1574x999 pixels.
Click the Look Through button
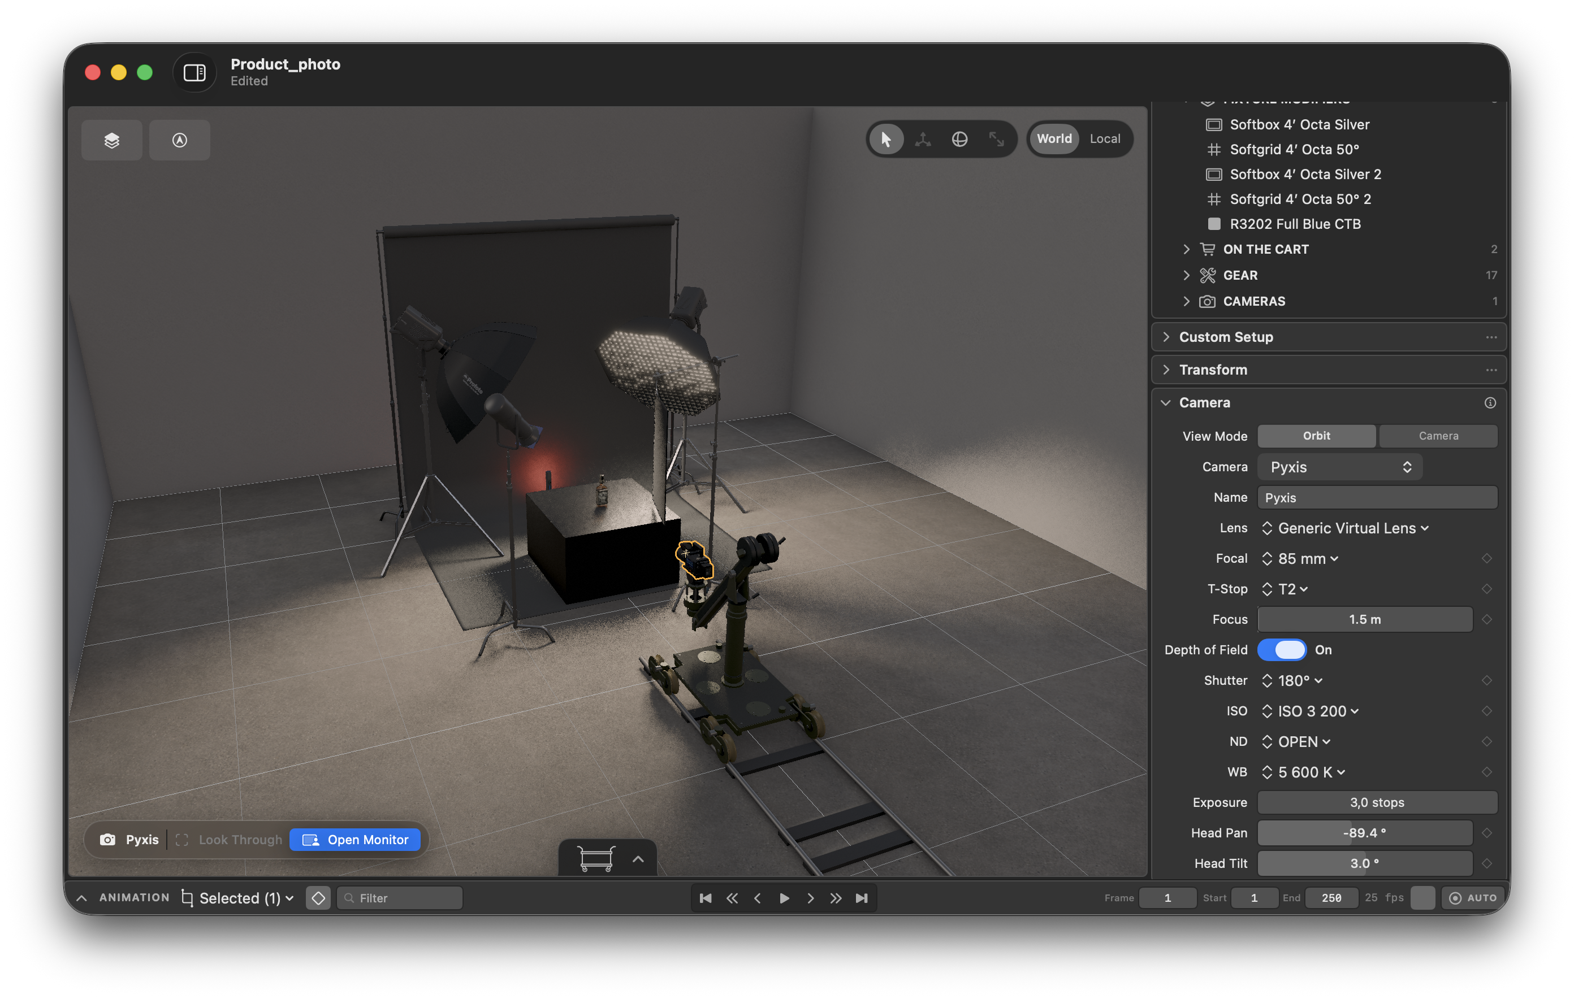point(230,840)
